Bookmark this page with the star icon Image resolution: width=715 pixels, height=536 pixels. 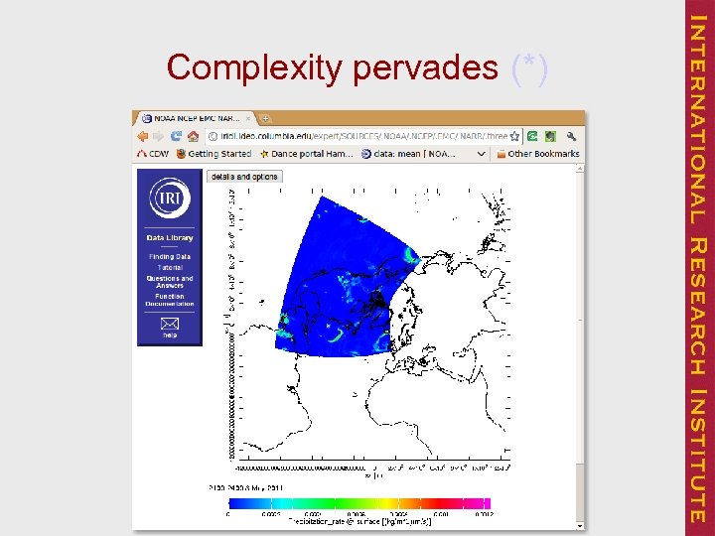click(x=514, y=136)
